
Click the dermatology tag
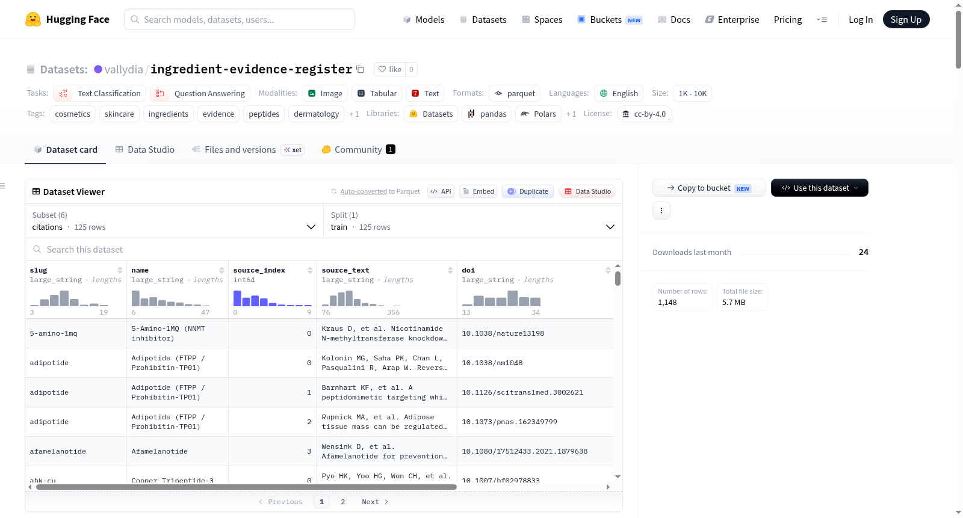point(317,114)
